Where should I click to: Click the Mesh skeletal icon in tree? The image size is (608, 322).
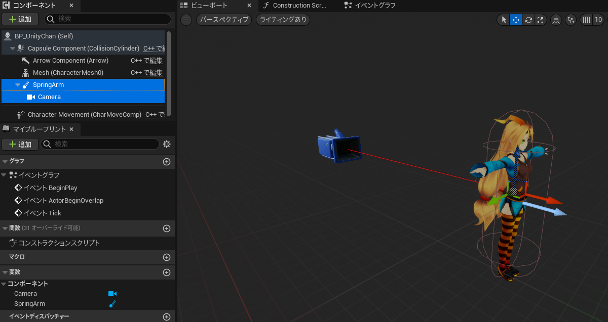[26, 73]
